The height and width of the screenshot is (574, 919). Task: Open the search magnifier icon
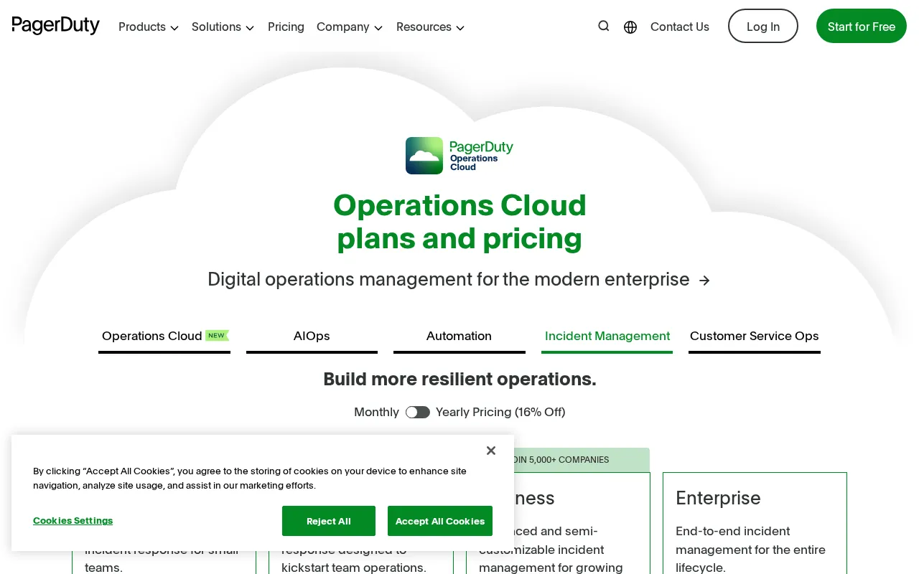[x=604, y=26]
